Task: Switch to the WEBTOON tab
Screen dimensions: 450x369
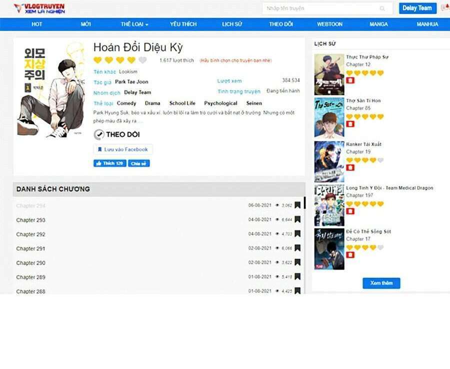Action: (x=330, y=24)
